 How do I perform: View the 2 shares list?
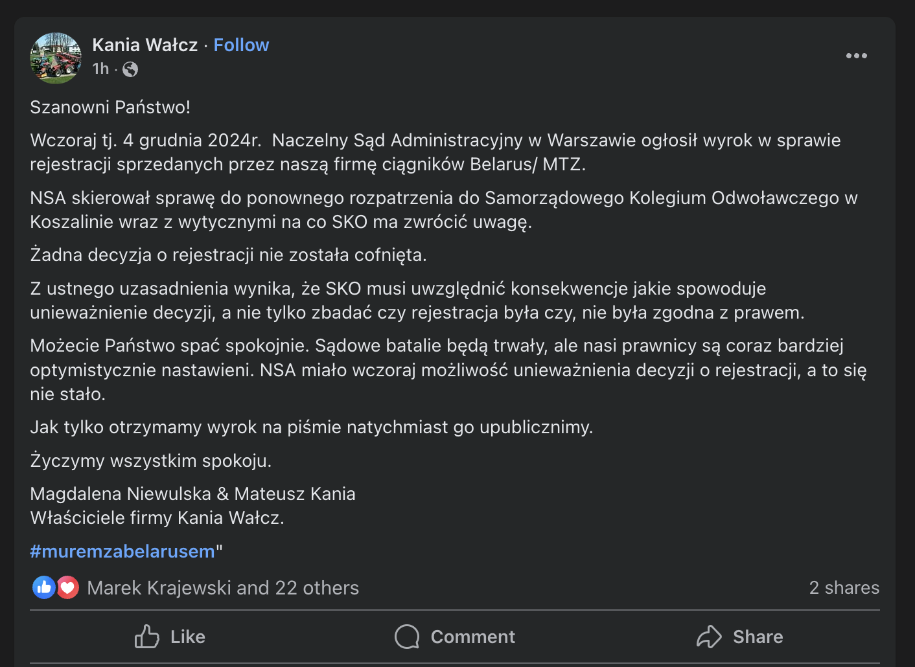pos(844,587)
